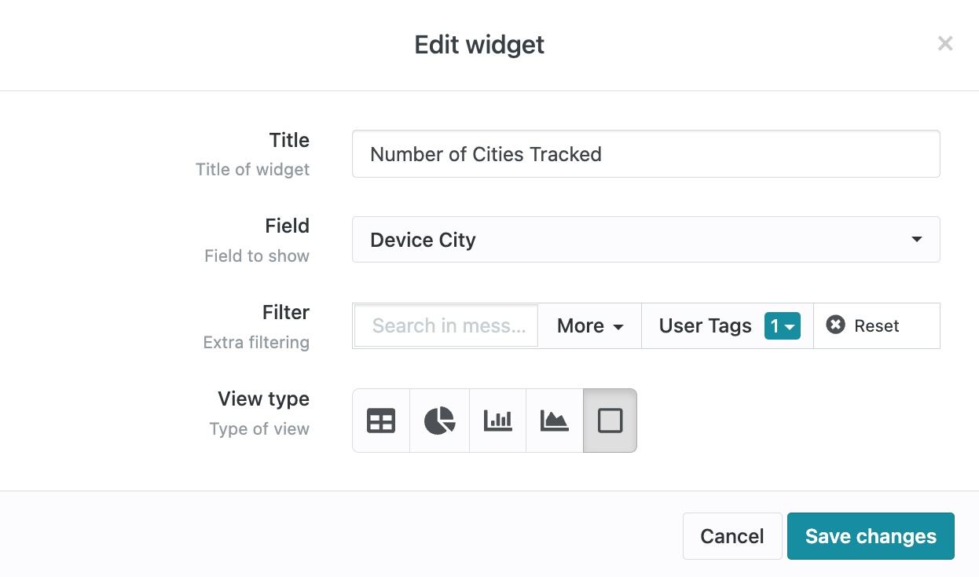Close the Edit widget dialog

(944, 44)
